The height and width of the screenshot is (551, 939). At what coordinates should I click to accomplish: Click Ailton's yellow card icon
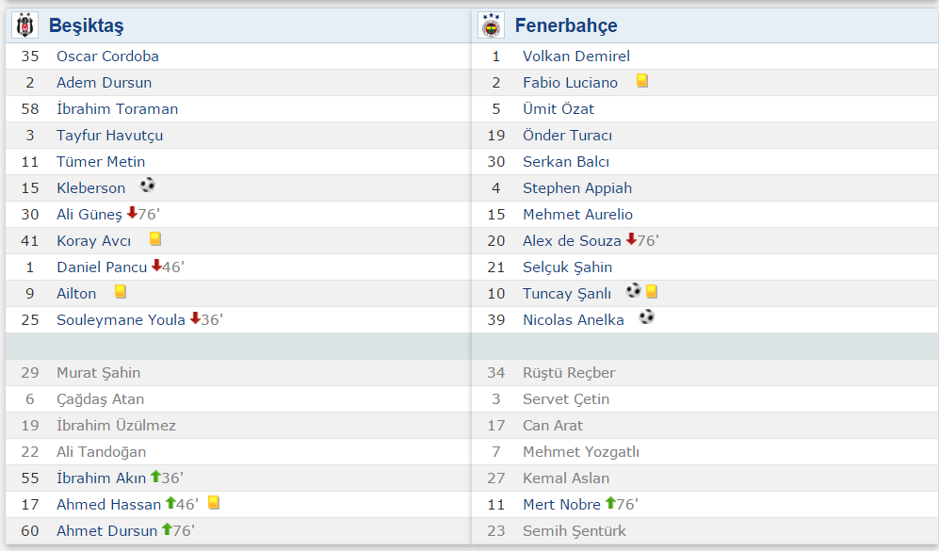(121, 292)
